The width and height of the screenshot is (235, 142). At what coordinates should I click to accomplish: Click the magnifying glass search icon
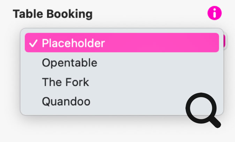pyautogui.click(x=203, y=110)
